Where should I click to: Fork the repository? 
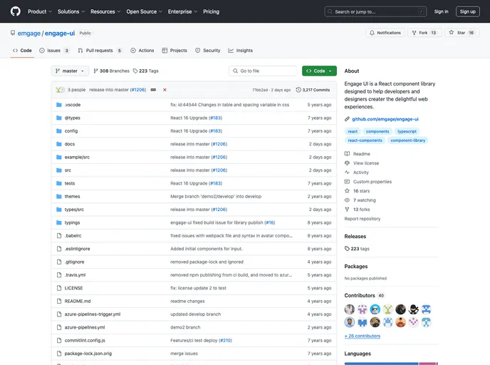424,33
